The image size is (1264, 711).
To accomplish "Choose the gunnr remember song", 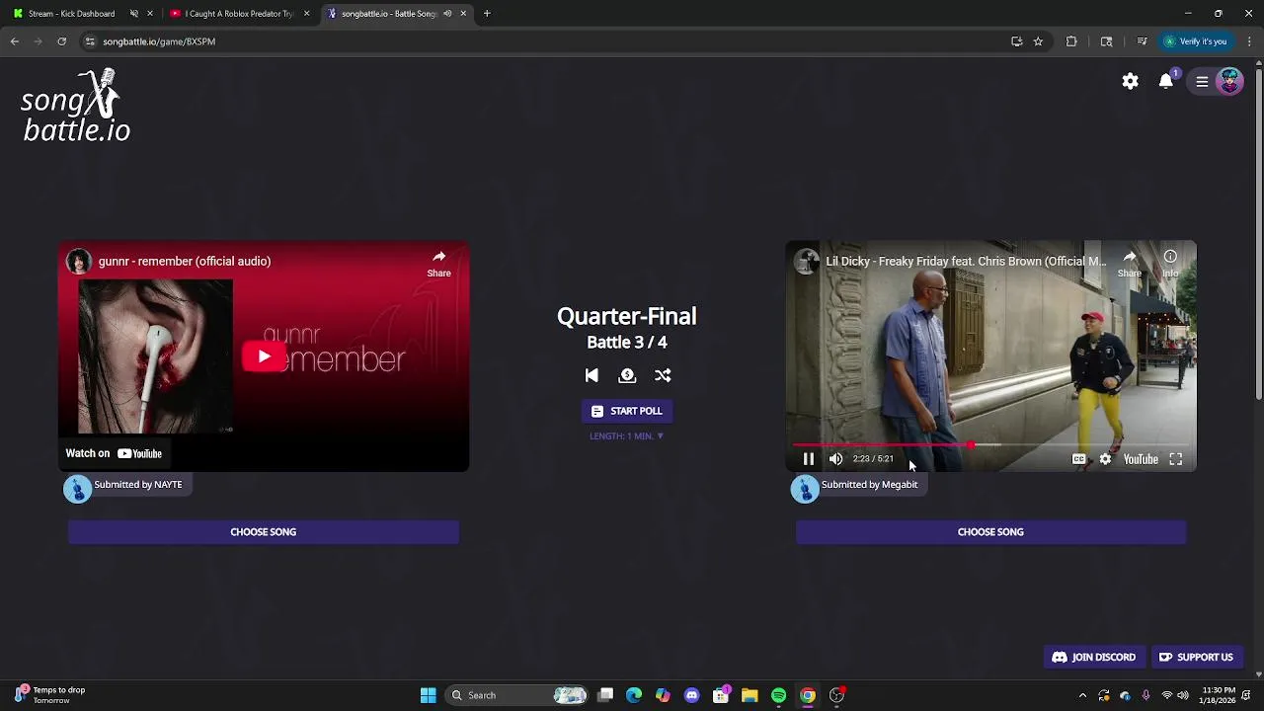I will coord(264,532).
